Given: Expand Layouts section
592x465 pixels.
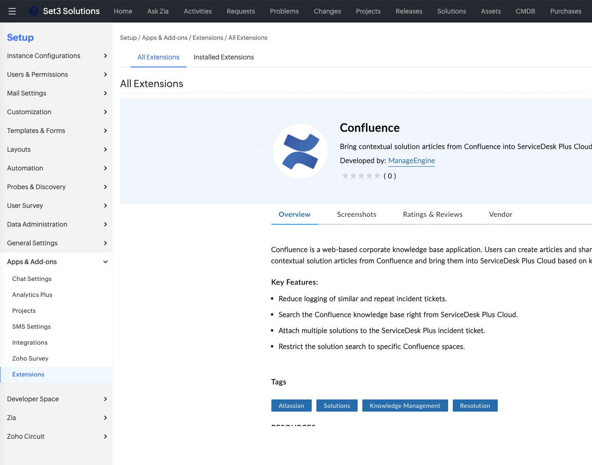Looking at the screenshot, I should (x=56, y=149).
